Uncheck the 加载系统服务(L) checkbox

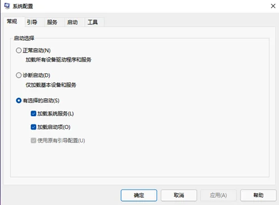coord(33,113)
